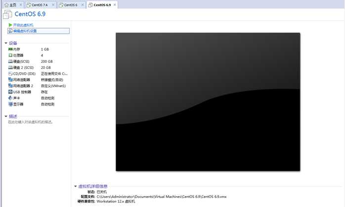Switch to the CentOS 7 A tab
Viewport: 345px width, 207px height.
click(x=40, y=5)
